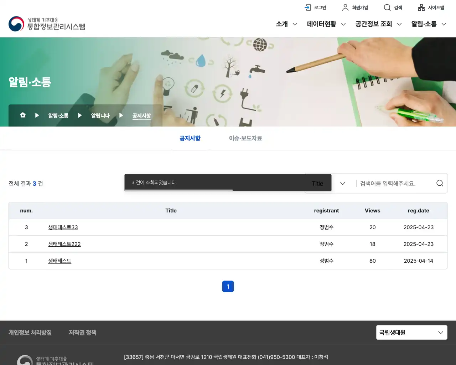Screen dimensions: 456x365
Task: Expand the 소개 menu chevron
Action: (x=295, y=24)
